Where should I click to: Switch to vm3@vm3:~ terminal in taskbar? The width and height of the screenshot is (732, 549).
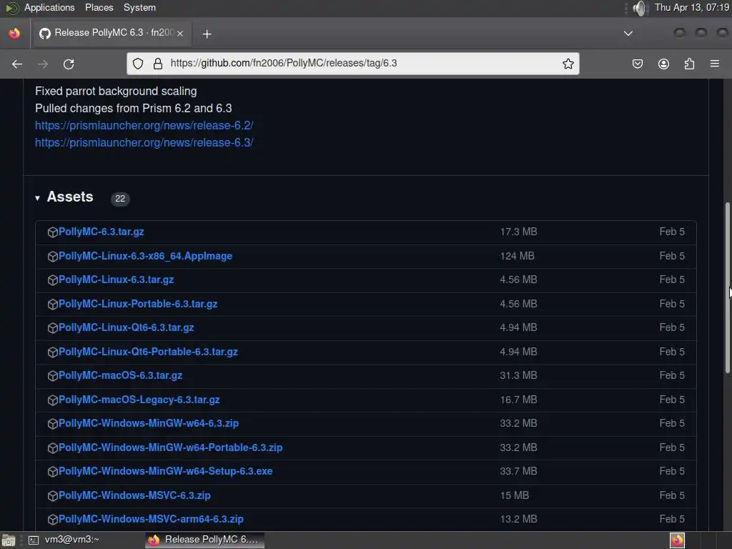[64, 540]
